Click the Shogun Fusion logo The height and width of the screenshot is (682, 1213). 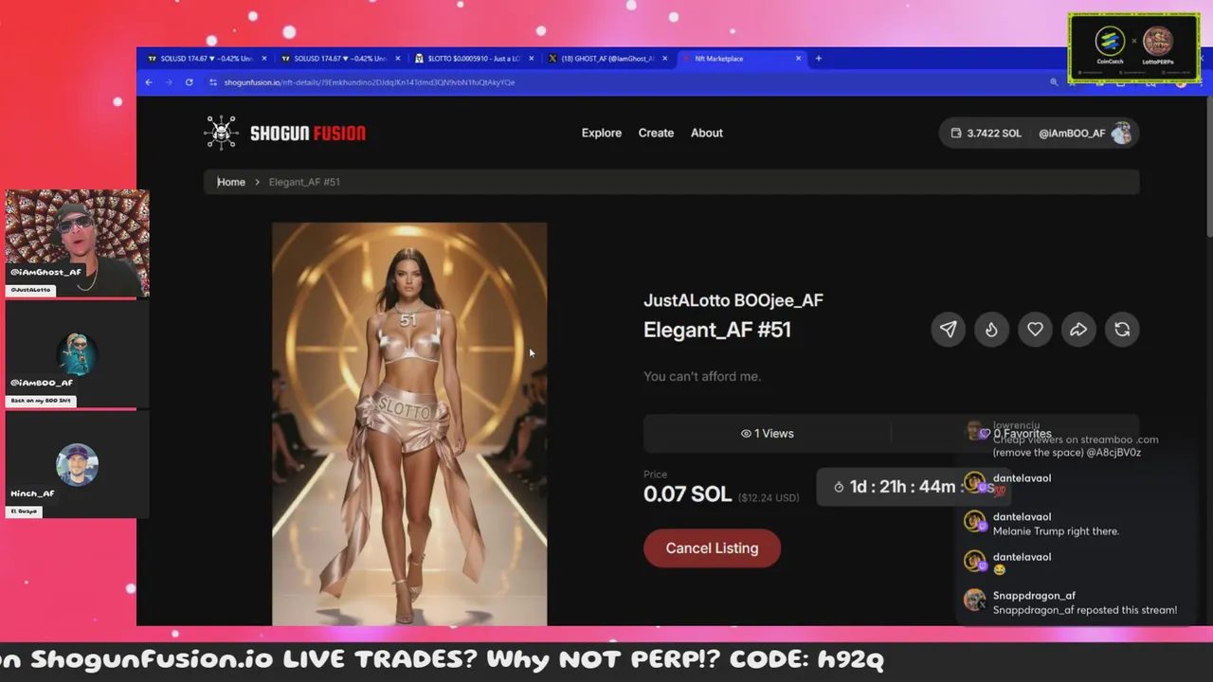[284, 133]
